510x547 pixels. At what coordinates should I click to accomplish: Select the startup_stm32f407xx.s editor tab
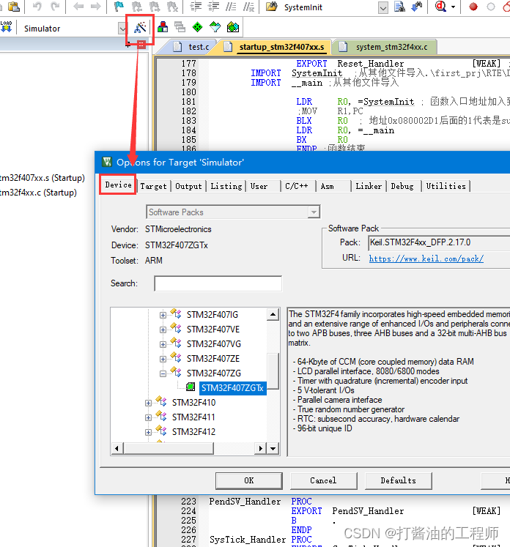point(275,47)
